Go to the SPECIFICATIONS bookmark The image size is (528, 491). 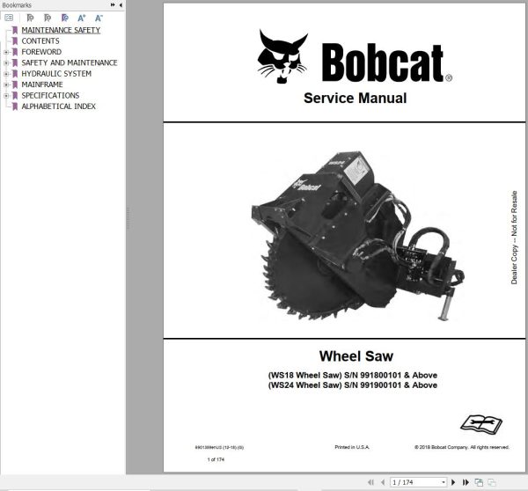[50, 95]
